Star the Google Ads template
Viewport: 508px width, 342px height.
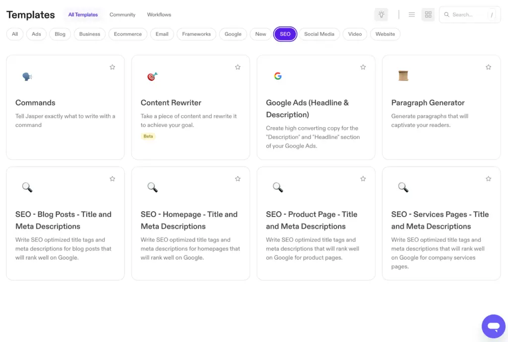coord(363,67)
